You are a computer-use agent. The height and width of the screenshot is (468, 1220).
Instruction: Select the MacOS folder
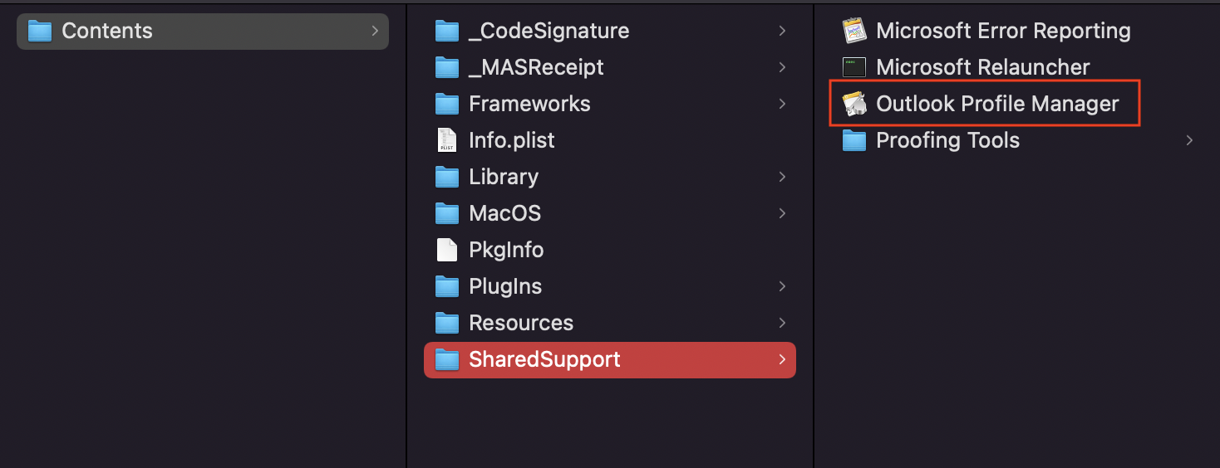(504, 213)
